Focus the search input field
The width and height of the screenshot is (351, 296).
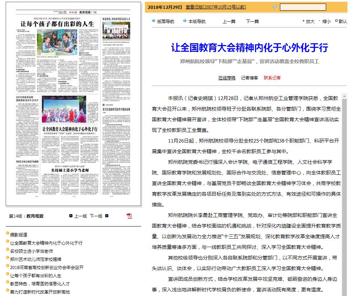click(x=303, y=7)
